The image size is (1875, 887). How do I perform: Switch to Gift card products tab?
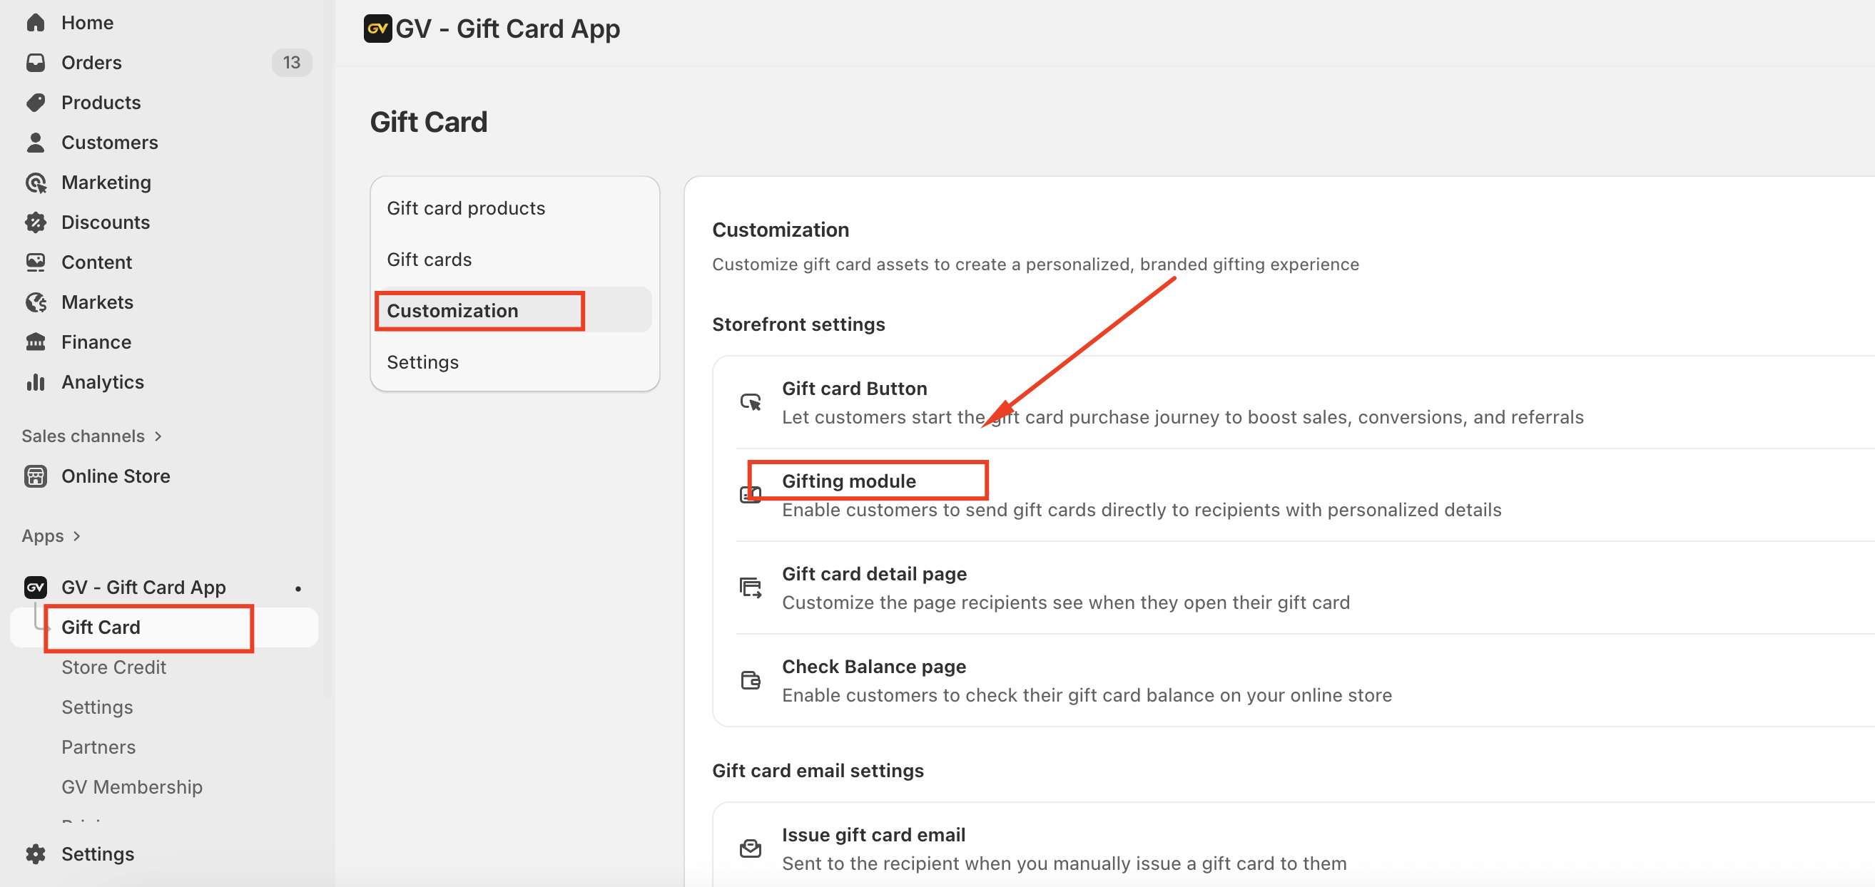(x=466, y=208)
